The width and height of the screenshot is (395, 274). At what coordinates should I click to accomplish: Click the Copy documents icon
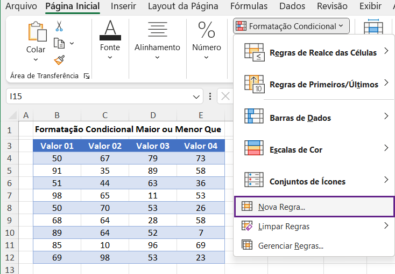(59, 43)
